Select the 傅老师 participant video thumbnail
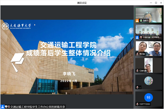The image size is (164, 109). coord(149,48)
